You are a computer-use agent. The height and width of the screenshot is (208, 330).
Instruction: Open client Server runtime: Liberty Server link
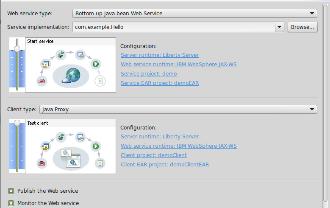pyautogui.click(x=160, y=137)
